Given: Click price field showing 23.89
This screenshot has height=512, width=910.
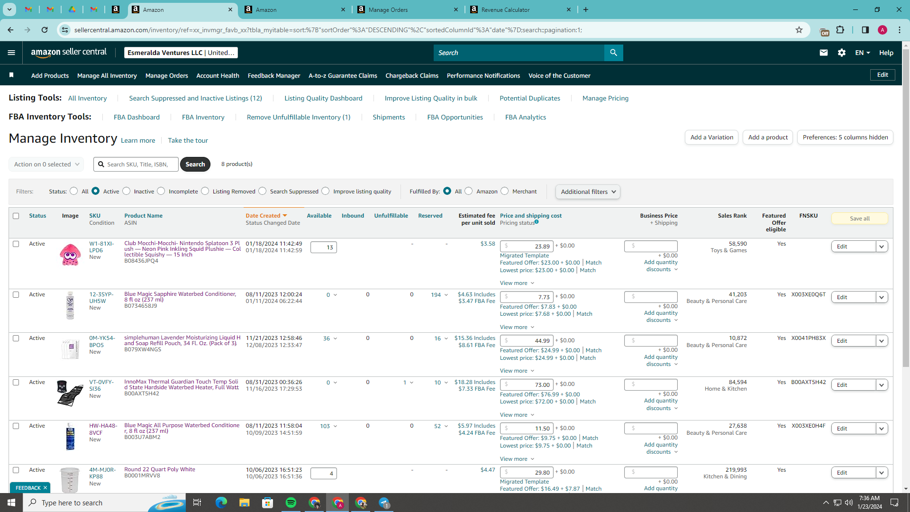Looking at the screenshot, I should click(527, 246).
